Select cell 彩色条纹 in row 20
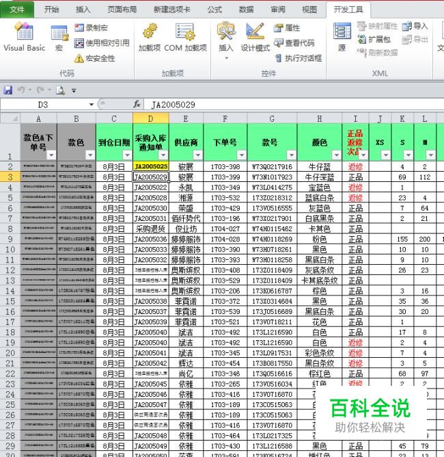 pyautogui.click(x=320, y=353)
